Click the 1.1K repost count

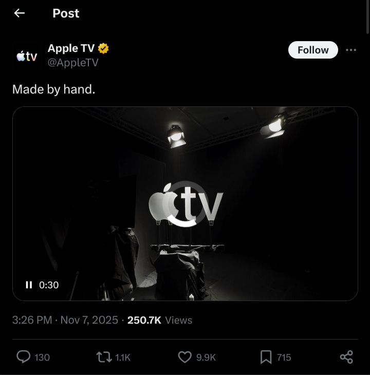[x=123, y=358]
